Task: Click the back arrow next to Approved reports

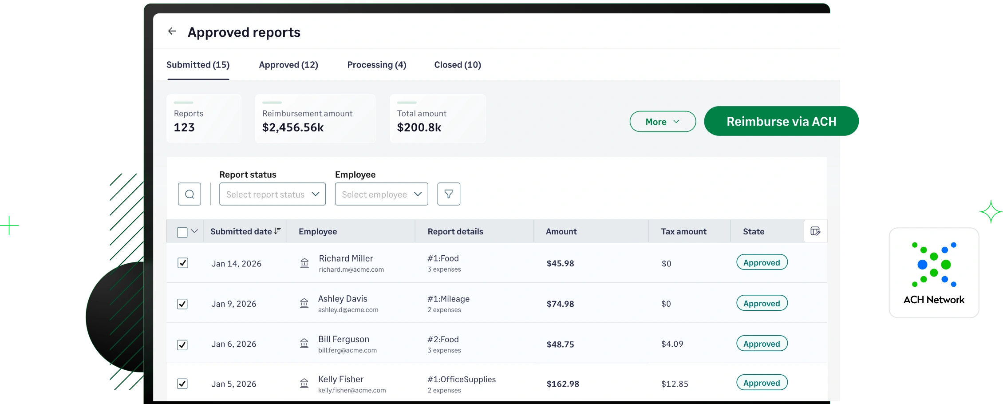Action: 172,31
